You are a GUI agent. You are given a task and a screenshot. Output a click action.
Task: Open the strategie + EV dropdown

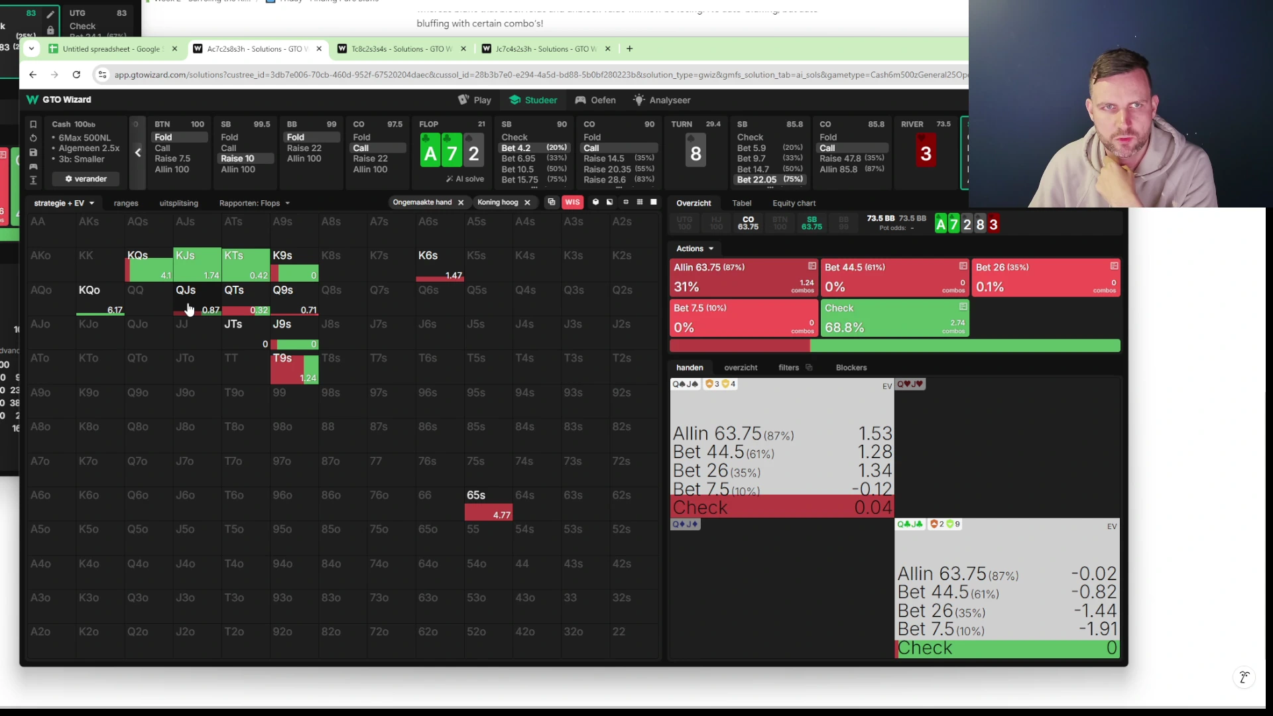click(x=64, y=204)
